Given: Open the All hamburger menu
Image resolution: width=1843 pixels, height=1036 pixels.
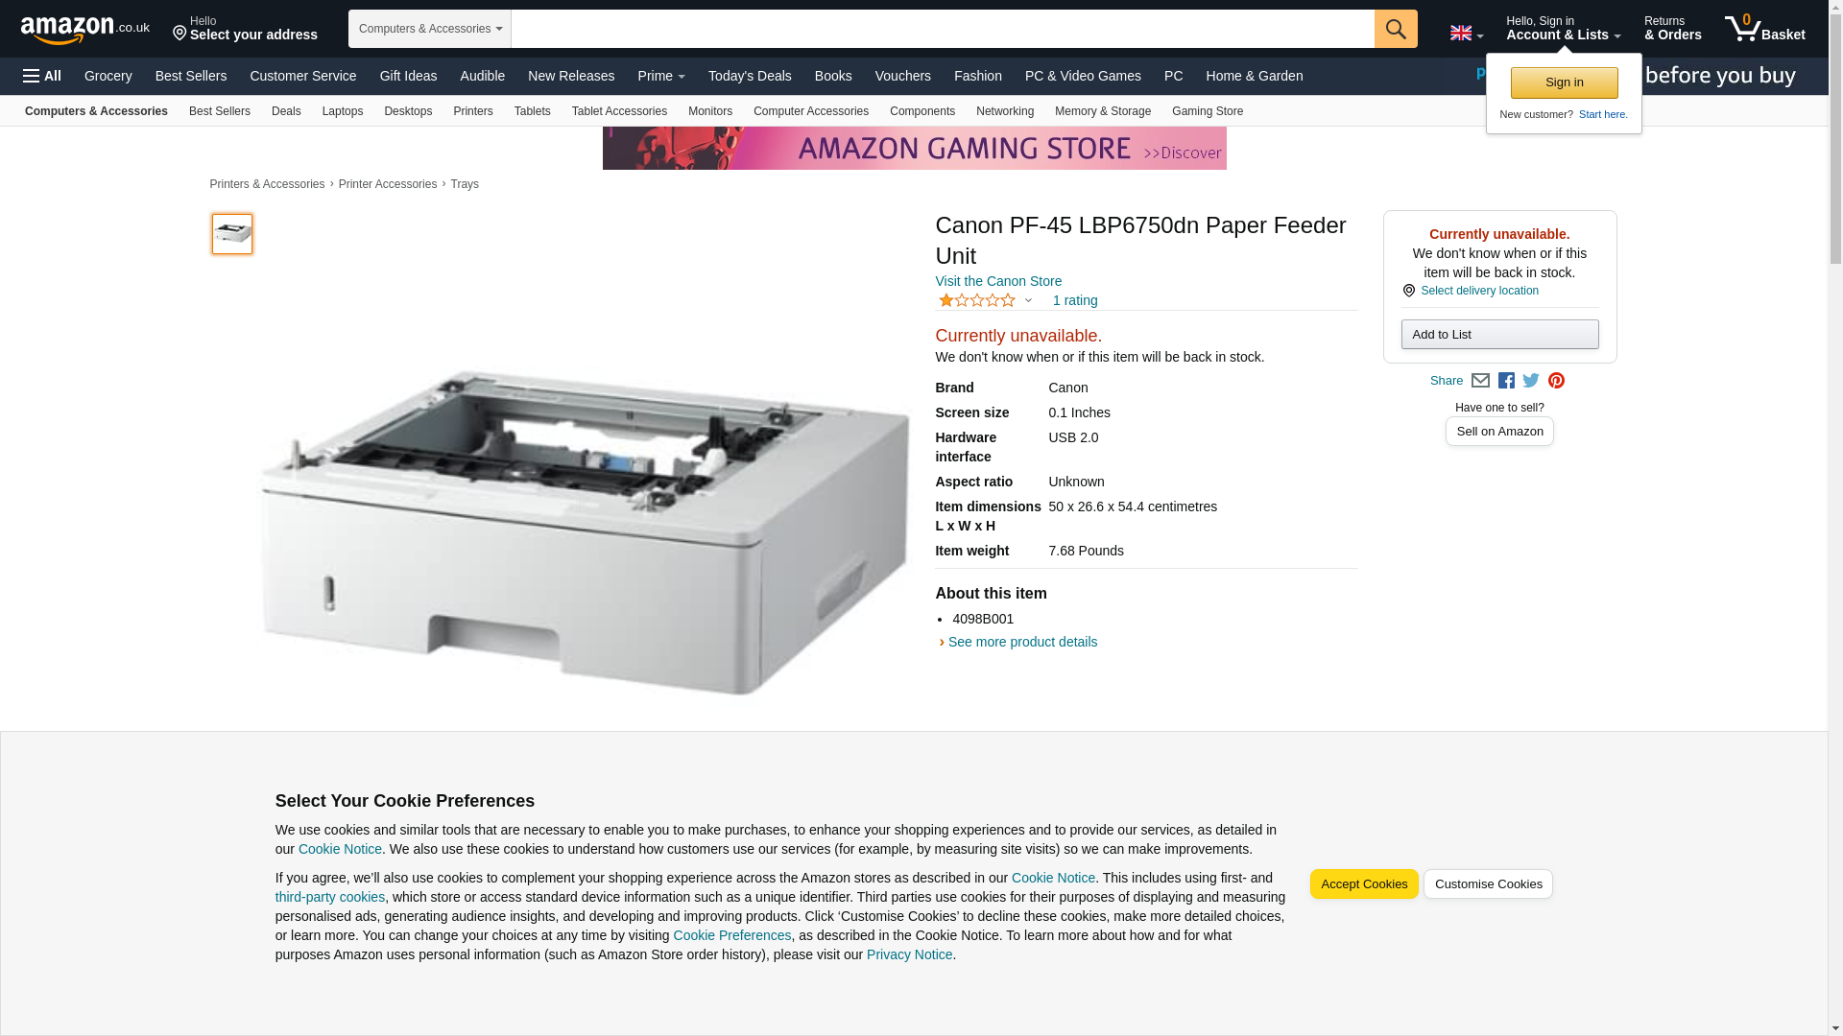Looking at the screenshot, I should [42, 76].
